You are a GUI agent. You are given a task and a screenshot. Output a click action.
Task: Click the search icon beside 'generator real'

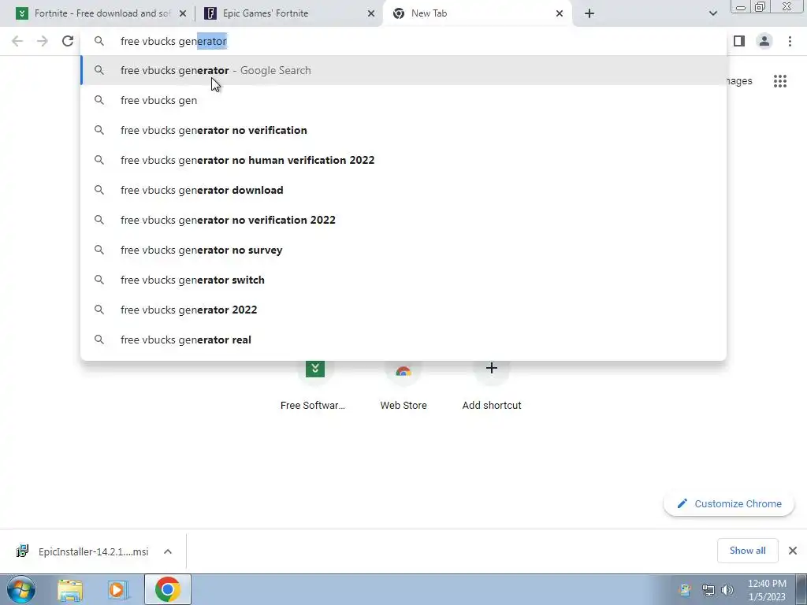[x=99, y=340]
